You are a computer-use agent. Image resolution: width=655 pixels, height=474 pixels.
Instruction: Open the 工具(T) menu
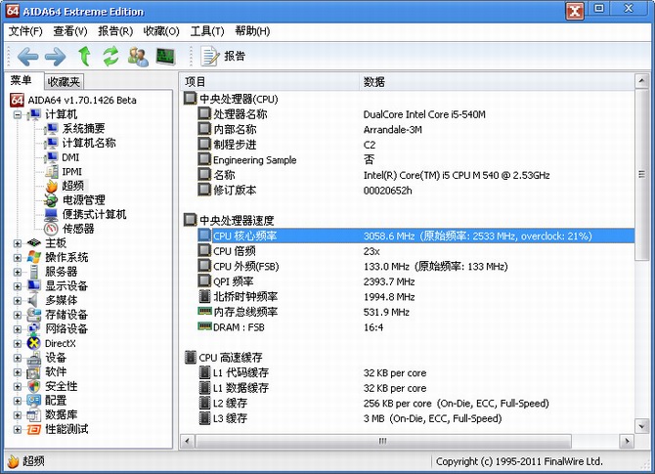point(207,31)
